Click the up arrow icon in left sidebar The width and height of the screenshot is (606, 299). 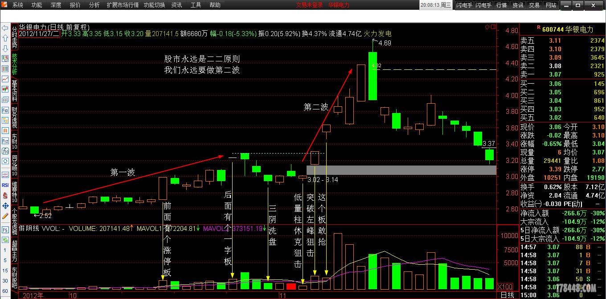[5, 38]
